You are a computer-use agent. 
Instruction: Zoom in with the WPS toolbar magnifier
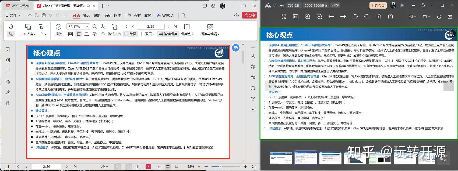(x=103, y=27)
